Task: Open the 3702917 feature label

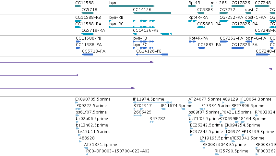Action: 143,106
